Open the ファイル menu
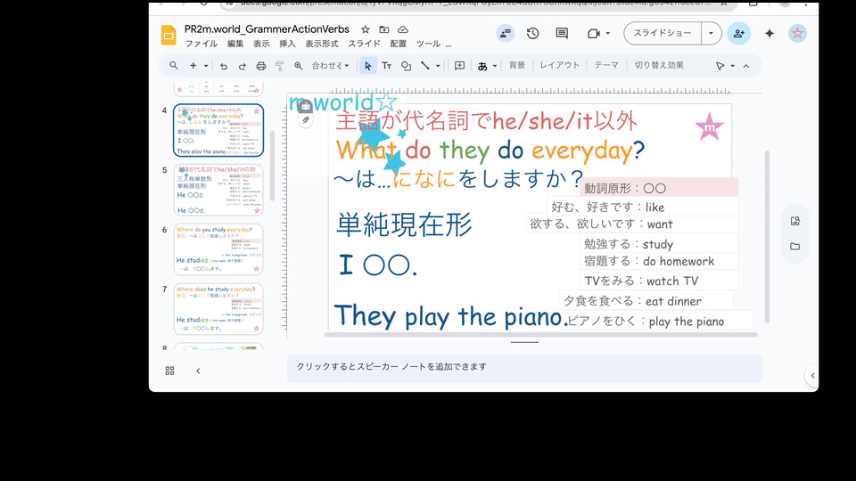 [201, 44]
